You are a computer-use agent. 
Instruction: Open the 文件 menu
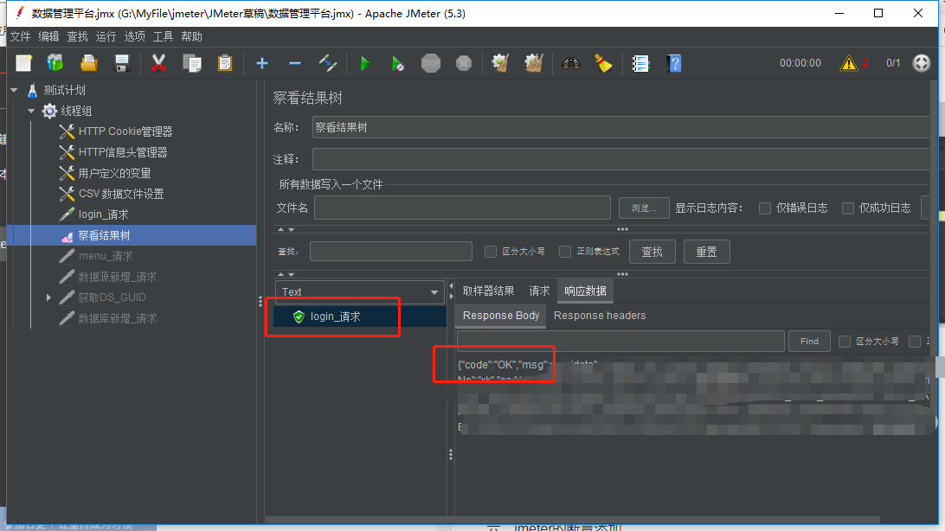click(20, 36)
